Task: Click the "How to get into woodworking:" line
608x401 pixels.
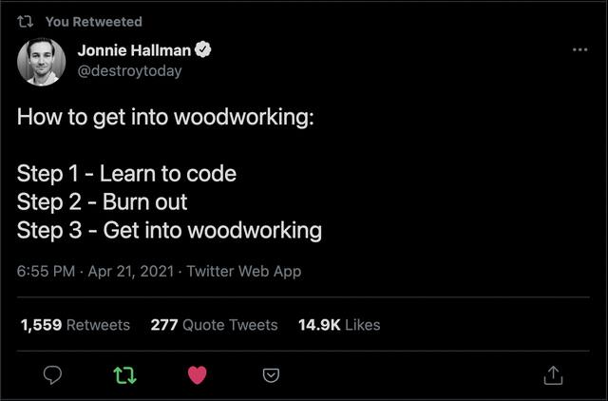Action: click(x=165, y=119)
